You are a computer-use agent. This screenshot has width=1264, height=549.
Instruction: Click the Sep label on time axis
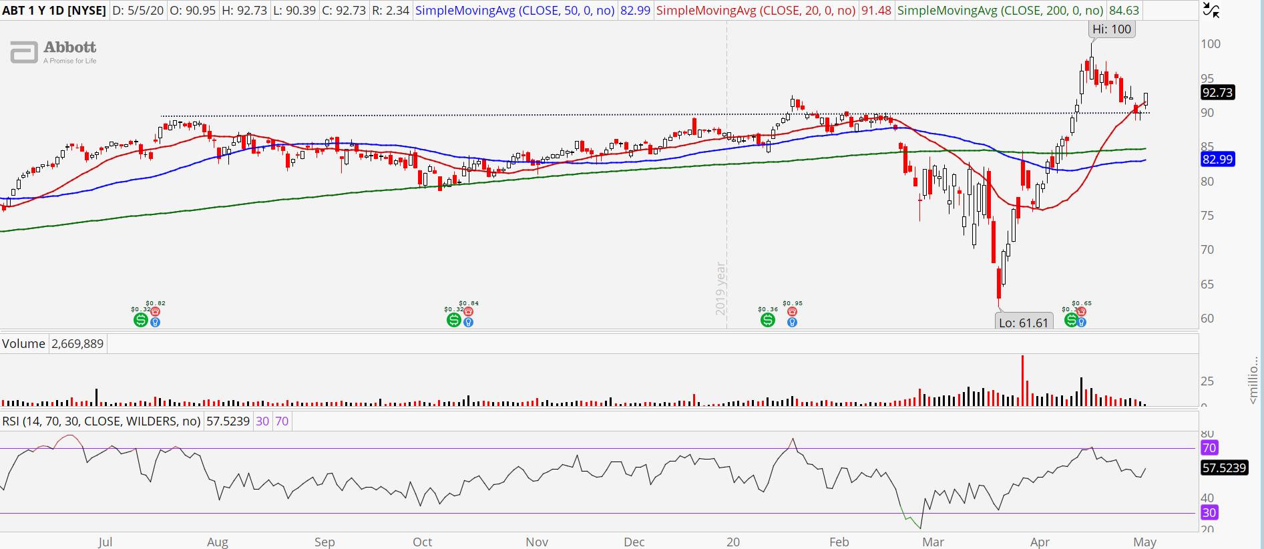pos(325,542)
